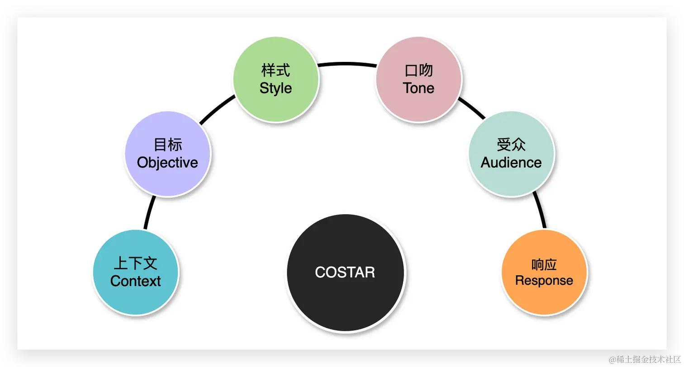Screen dimensions: 684x367
Task: Click the orange Response circle
Action: coord(544,272)
